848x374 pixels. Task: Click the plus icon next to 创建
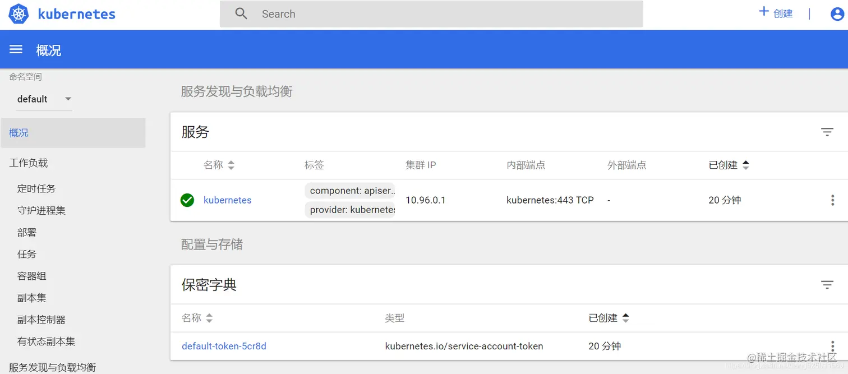[x=763, y=11]
